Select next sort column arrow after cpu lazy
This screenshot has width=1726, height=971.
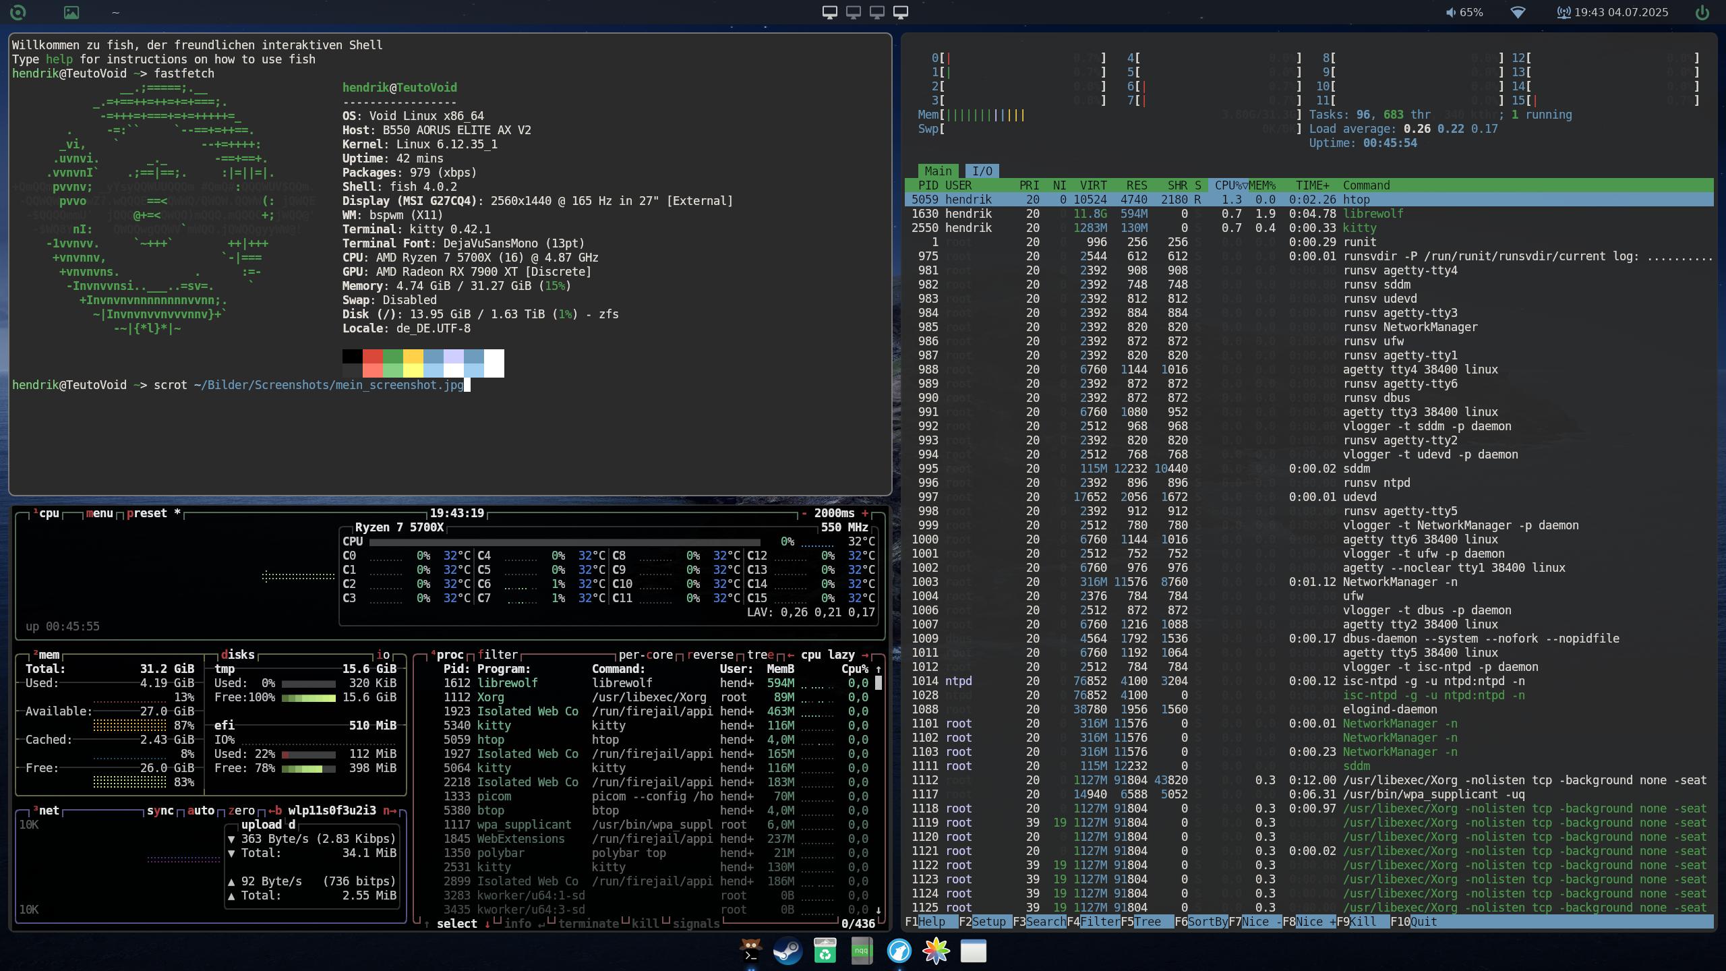click(865, 655)
